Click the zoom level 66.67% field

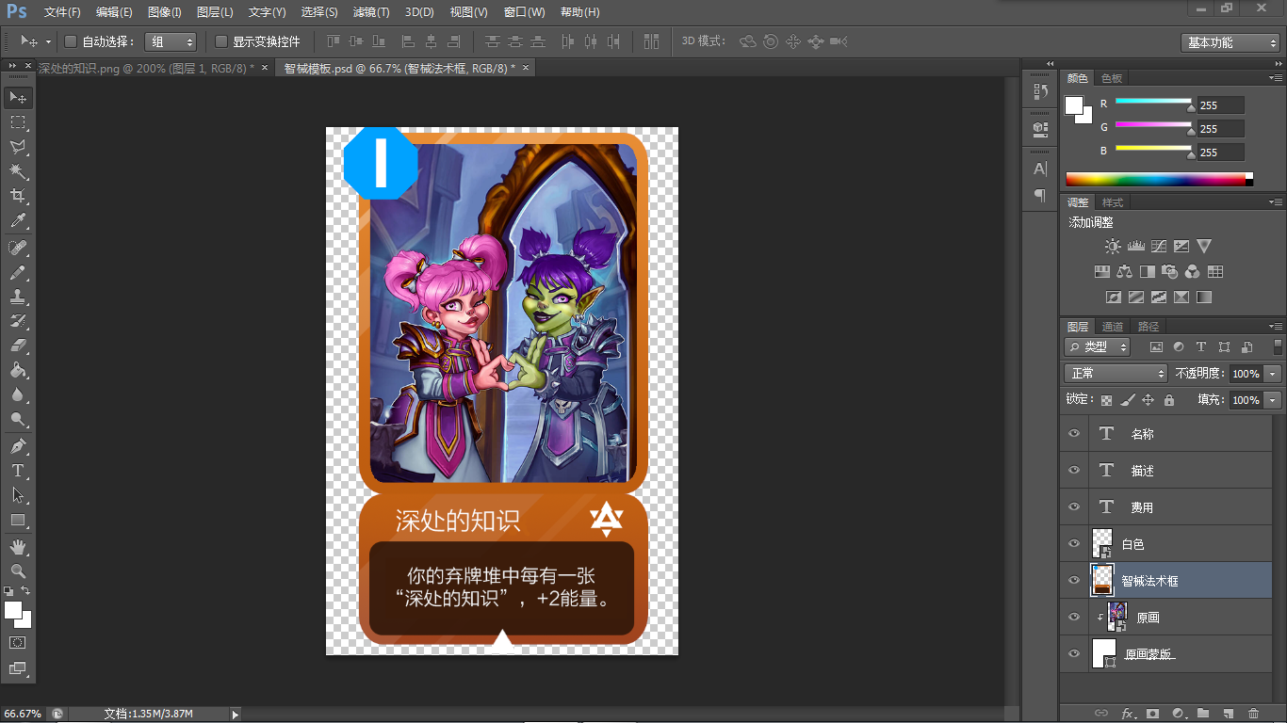(x=23, y=715)
